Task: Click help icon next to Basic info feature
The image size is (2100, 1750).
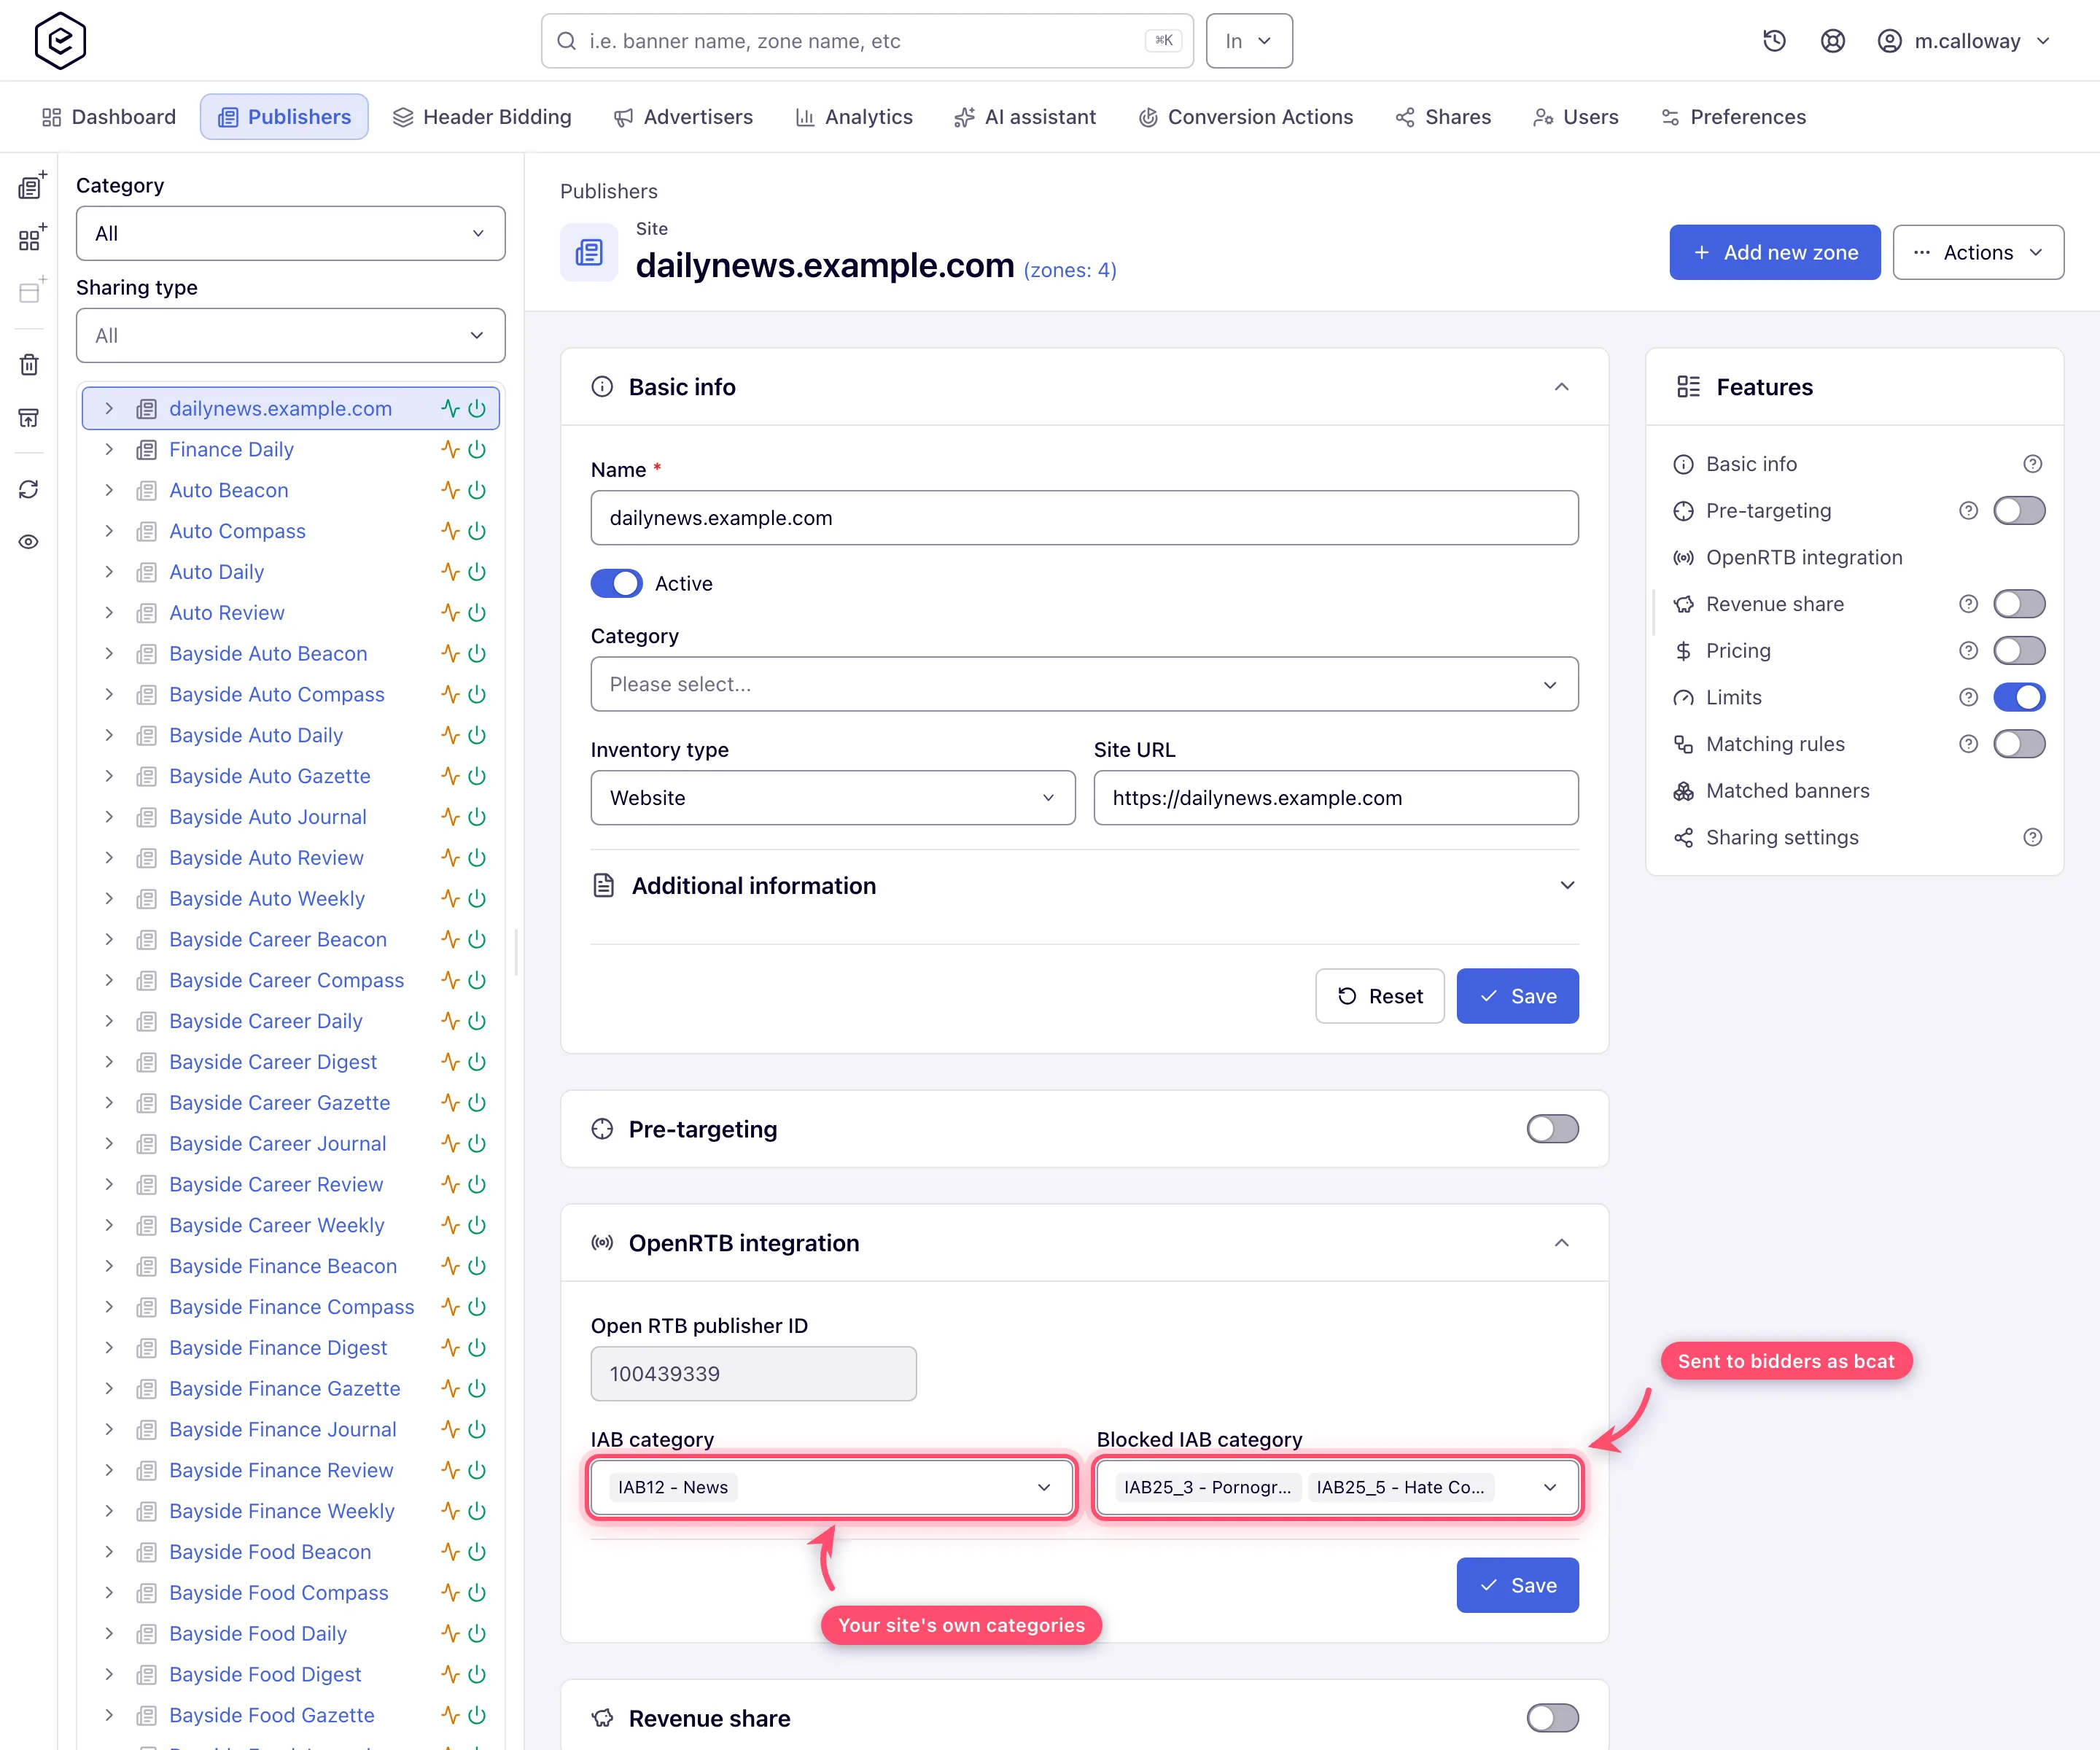Action: 2032,464
